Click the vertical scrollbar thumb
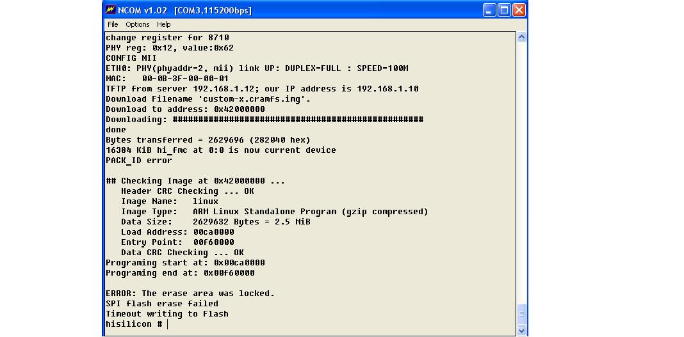Image resolution: width=684 pixels, height=337 pixels. pyautogui.click(x=521, y=315)
